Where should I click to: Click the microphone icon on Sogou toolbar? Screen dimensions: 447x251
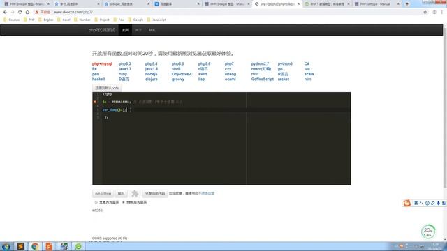pyautogui.click(x=439, y=203)
